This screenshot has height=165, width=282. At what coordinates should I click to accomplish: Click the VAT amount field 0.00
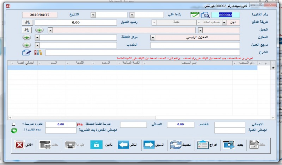click(61, 125)
